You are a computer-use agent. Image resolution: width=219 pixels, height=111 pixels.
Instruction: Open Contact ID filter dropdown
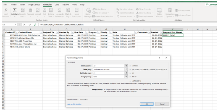17,32
